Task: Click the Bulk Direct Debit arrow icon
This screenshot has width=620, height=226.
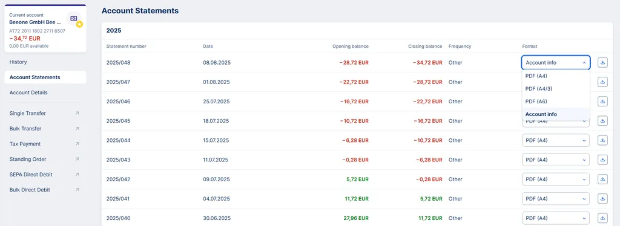Action: (x=77, y=190)
